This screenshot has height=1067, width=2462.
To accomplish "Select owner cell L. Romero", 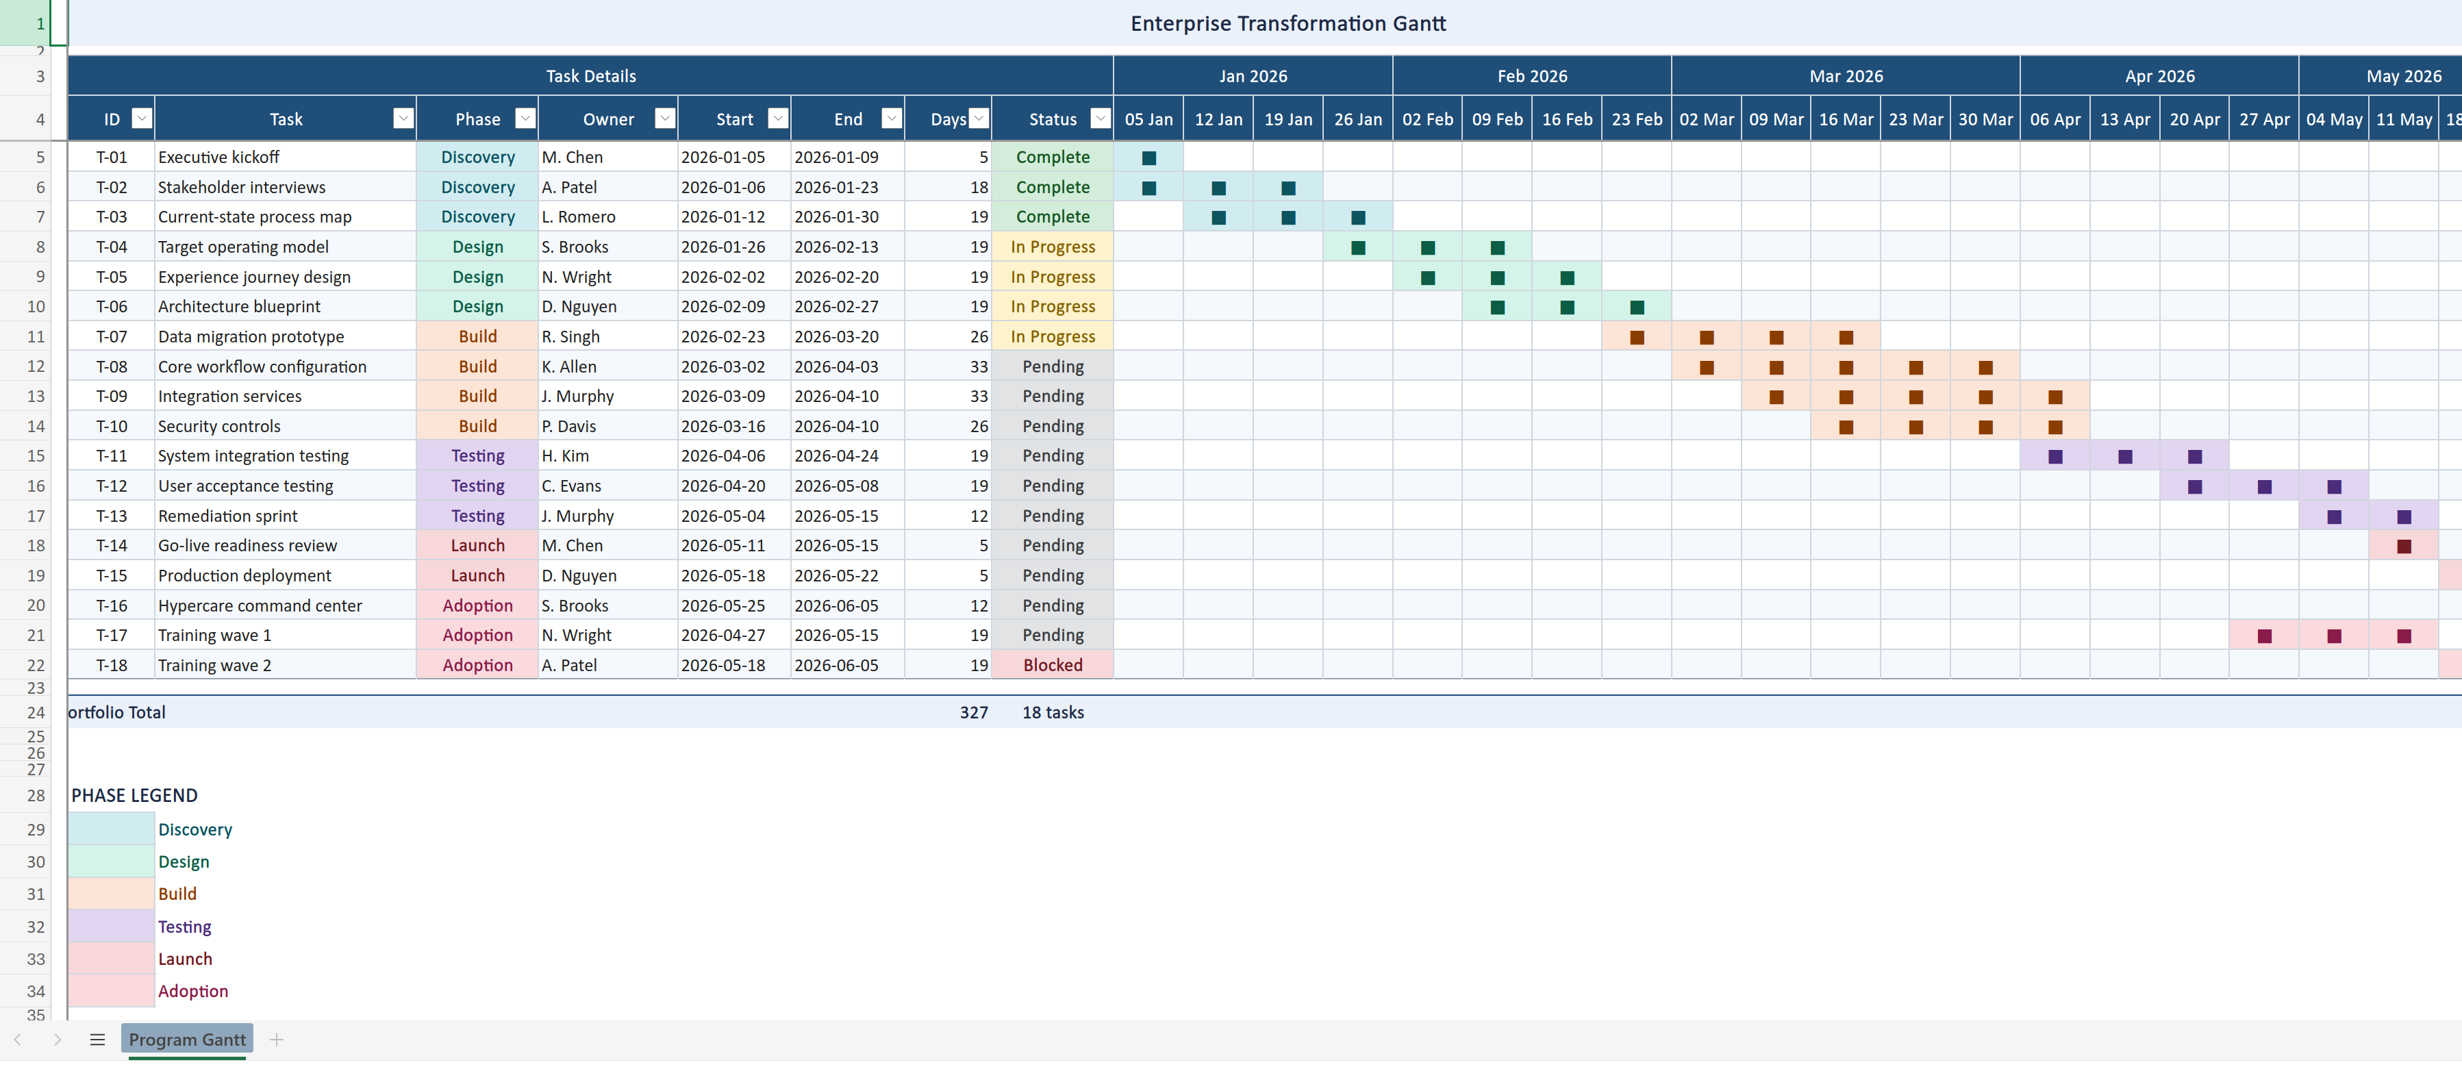I will (x=608, y=217).
